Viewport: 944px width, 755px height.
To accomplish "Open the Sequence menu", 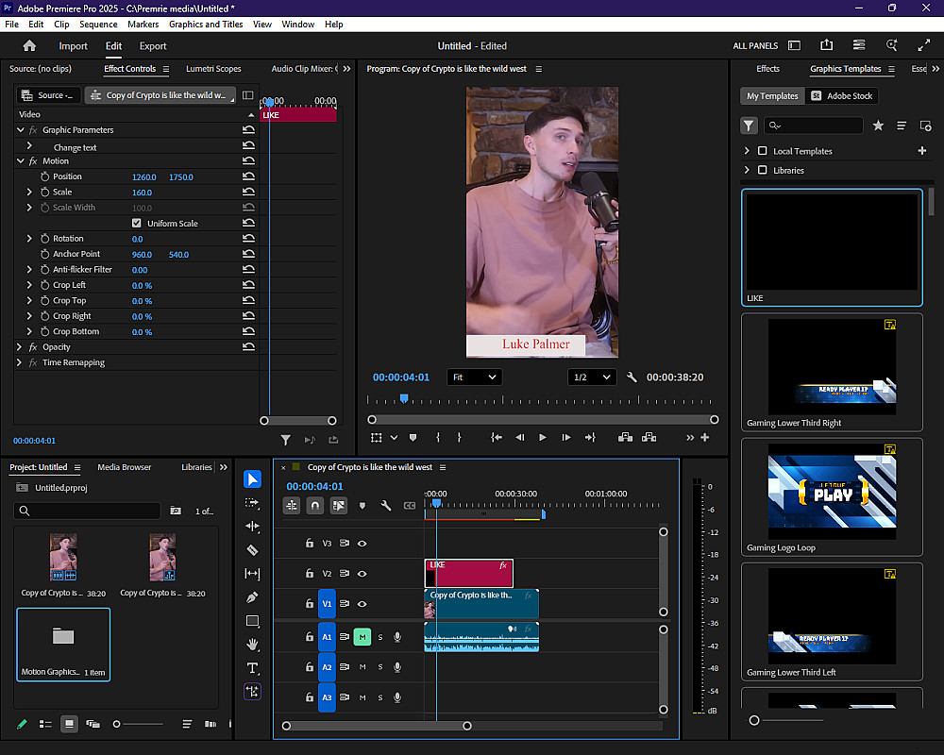I will tap(98, 25).
